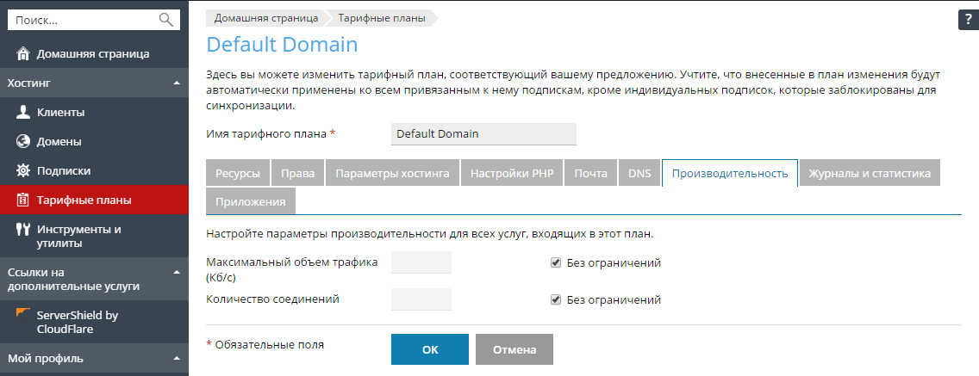Click the Подписки gear icon

click(x=23, y=170)
